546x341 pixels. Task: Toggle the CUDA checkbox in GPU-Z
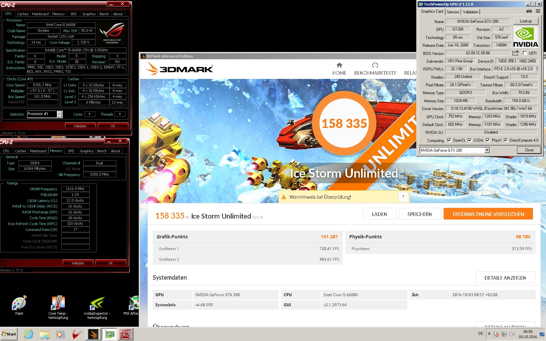(470, 140)
